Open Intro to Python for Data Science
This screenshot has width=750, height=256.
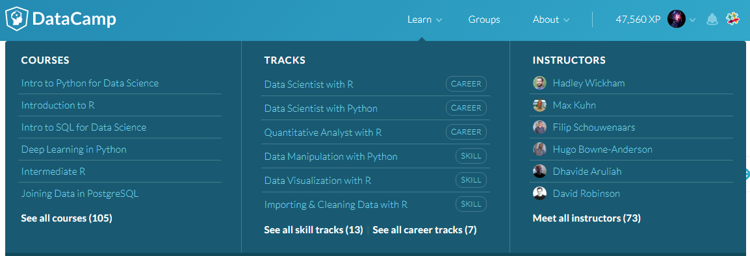pos(90,83)
